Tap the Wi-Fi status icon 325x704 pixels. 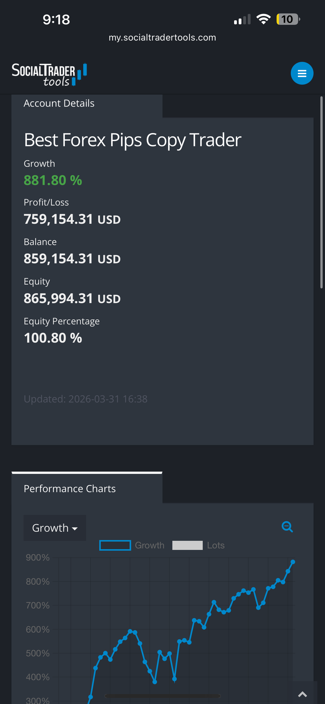[263, 19]
